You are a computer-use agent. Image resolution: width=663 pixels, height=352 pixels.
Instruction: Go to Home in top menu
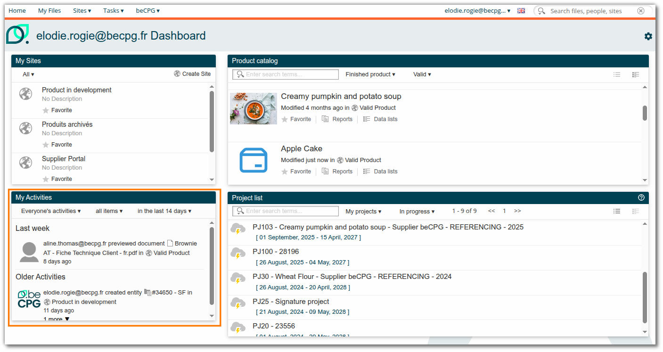(17, 10)
